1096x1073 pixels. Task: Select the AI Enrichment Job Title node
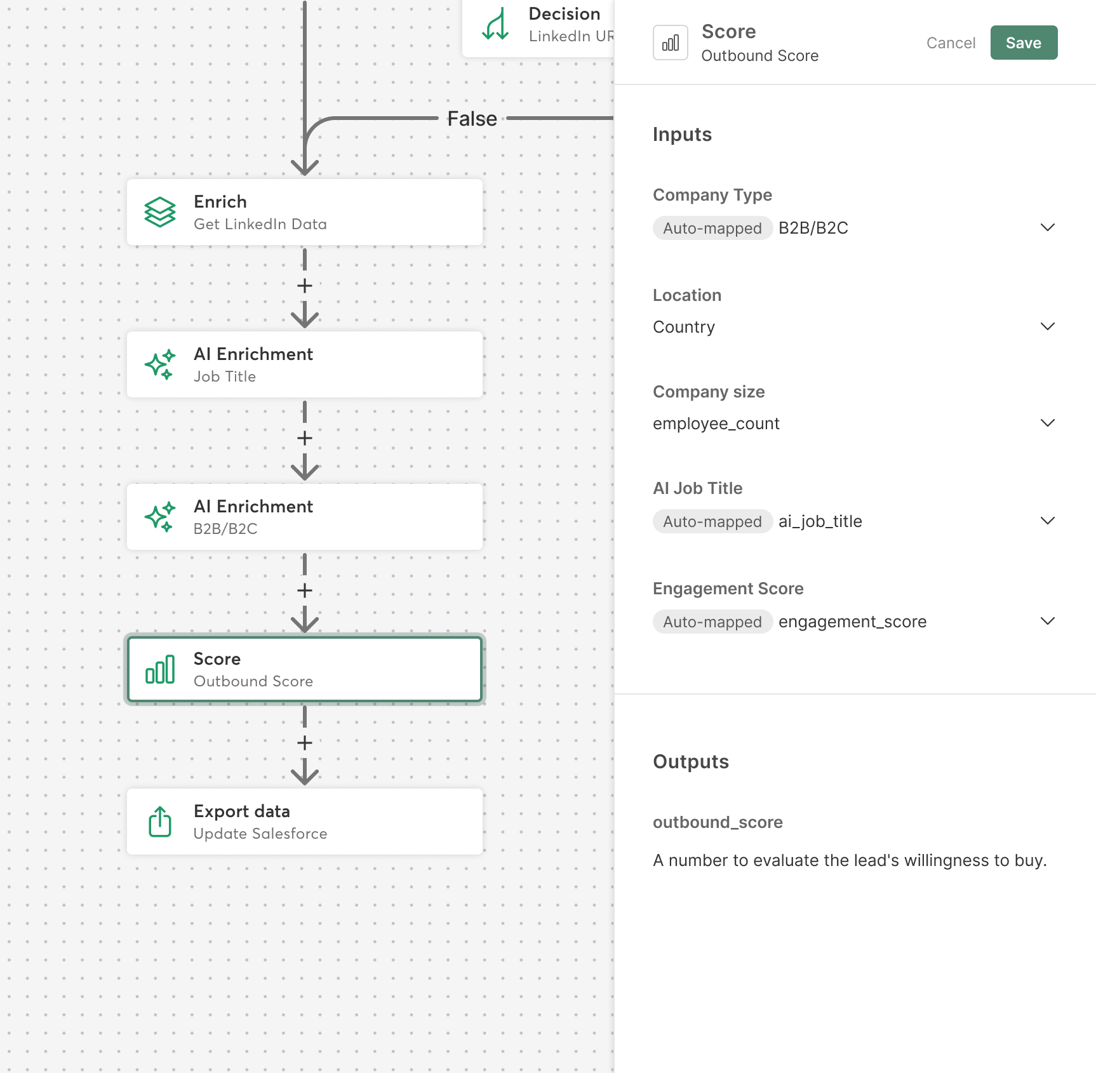(x=305, y=364)
